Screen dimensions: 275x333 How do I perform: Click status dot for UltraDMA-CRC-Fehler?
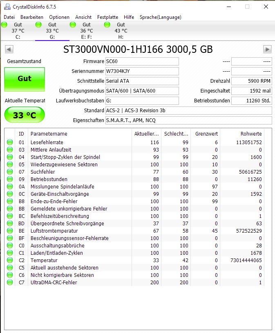[10, 282]
